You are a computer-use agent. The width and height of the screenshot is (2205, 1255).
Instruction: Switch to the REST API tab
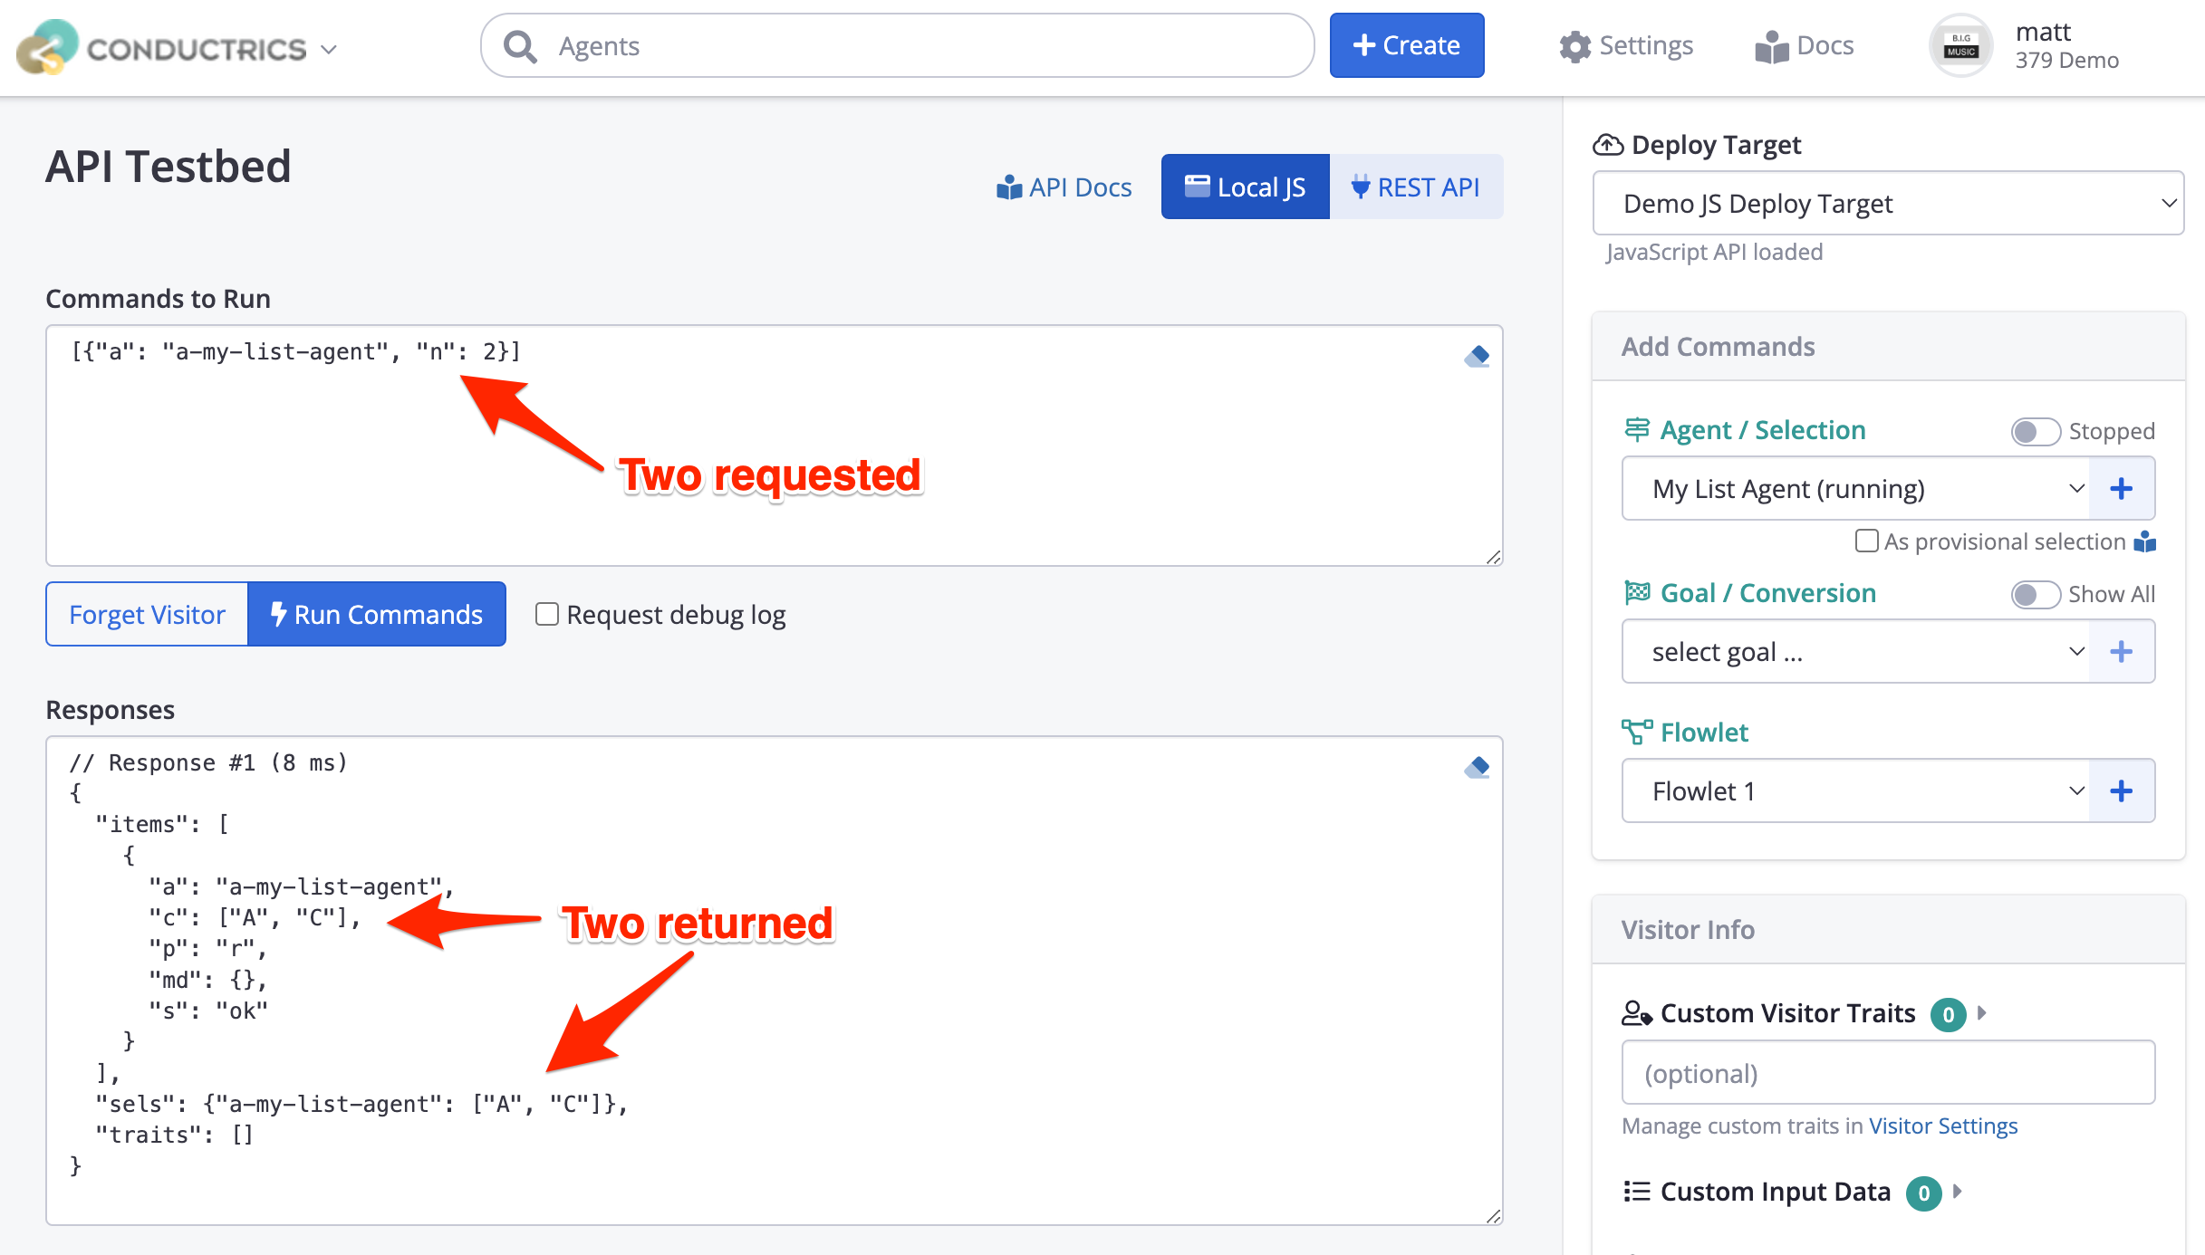pyautogui.click(x=1416, y=187)
